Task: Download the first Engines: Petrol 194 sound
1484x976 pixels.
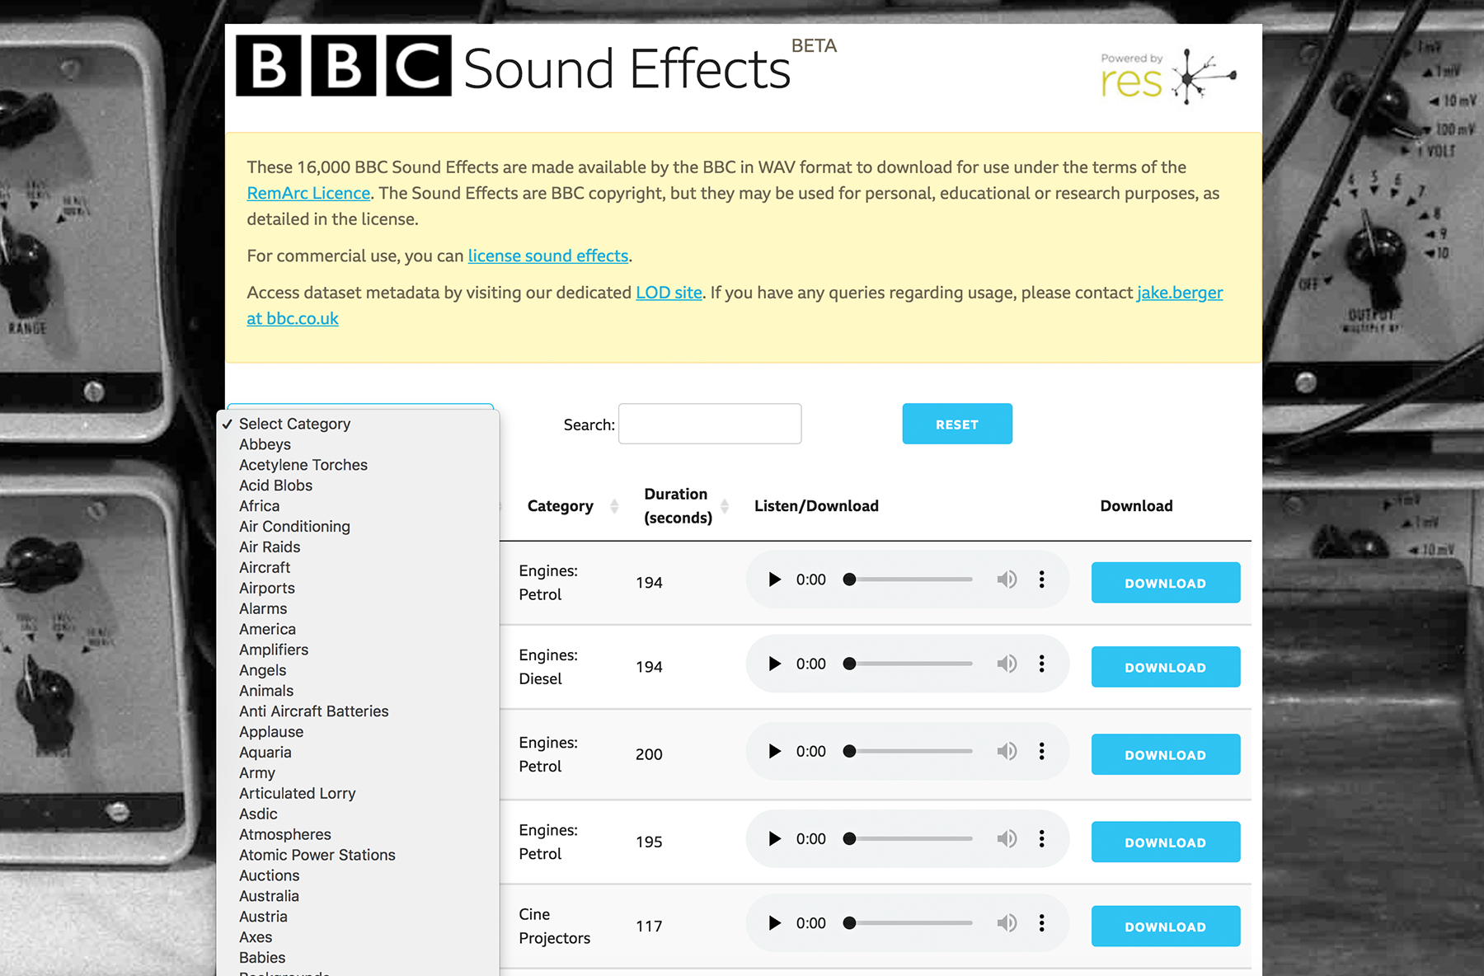Action: pyautogui.click(x=1166, y=583)
